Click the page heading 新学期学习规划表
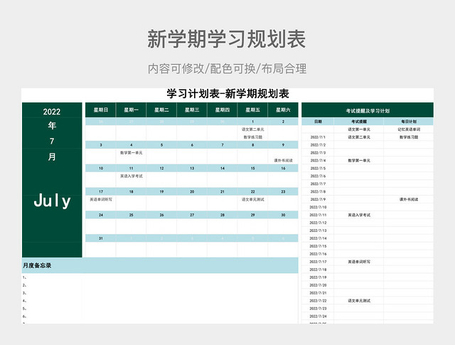This screenshot has height=345, width=455. (227, 39)
